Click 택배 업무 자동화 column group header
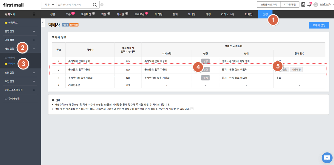The height and width of the screenshot is (165, 334). pos(234,46)
